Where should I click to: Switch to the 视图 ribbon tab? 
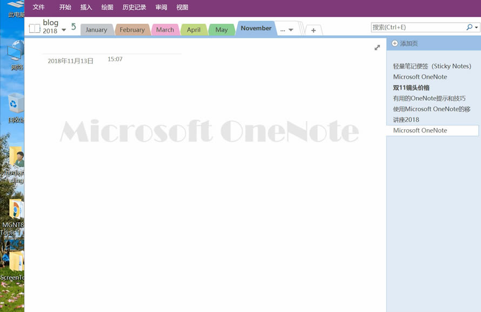pyautogui.click(x=182, y=7)
